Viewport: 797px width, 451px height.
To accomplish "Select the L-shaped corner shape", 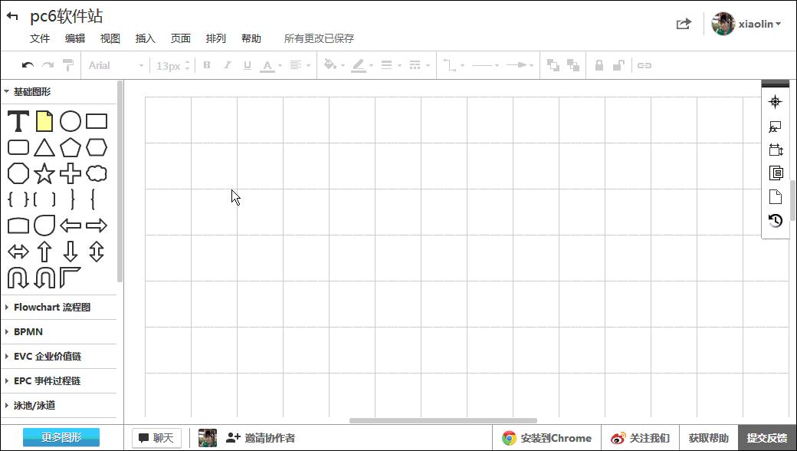I will [x=71, y=278].
